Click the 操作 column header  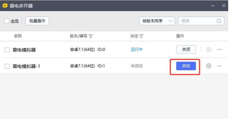(x=180, y=36)
